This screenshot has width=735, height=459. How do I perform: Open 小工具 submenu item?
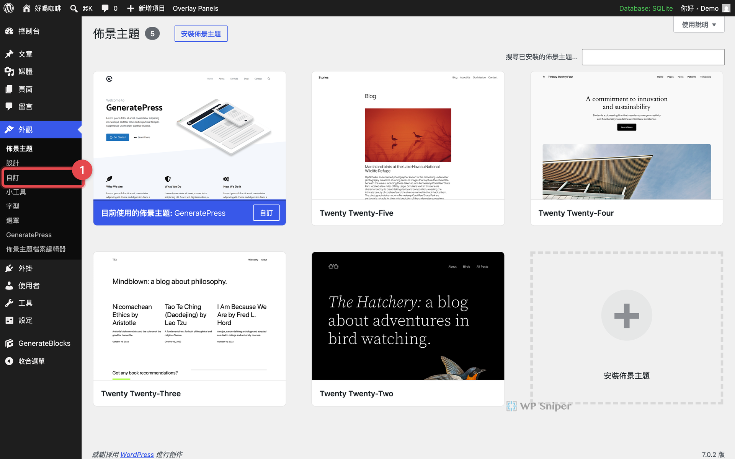click(x=16, y=192)
